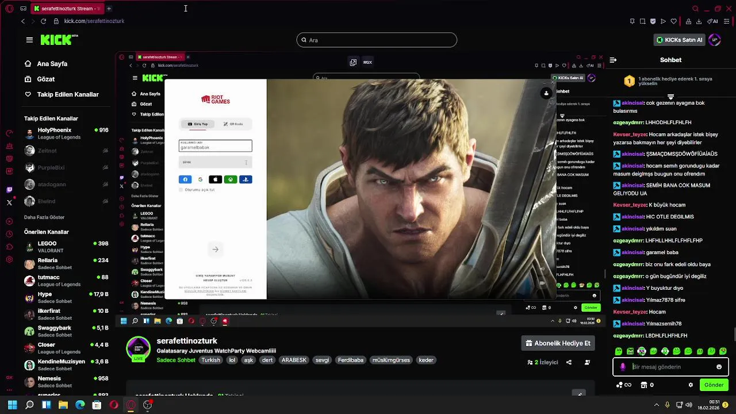Open the viewer list icon beside share
Image resolution: width=736 pixels, height=414 pixels.
tap(587, 362)
